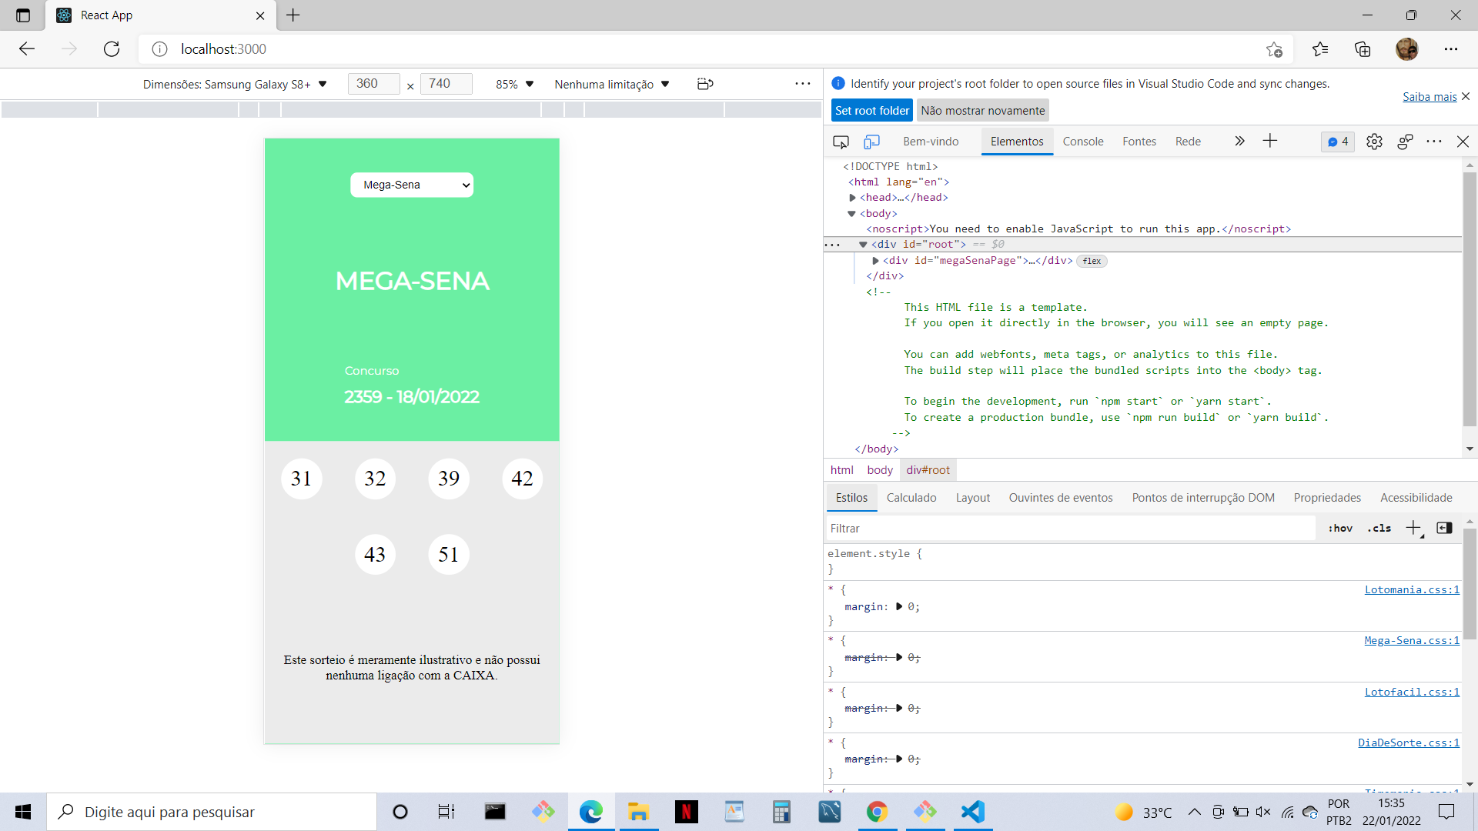Viewport: 1478px width, 831px height.
Task: Click the Set root folder button
Action: [x=871, y=110]
